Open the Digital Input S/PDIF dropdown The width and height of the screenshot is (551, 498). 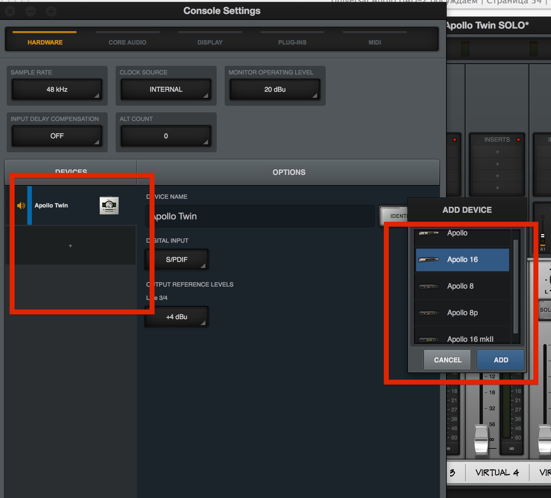[x=177, y=260]
